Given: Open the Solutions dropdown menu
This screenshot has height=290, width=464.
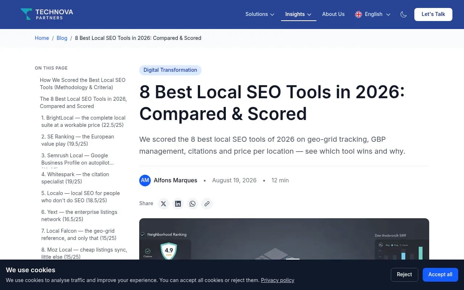Looking at the screenshot, I should point(260,14).
